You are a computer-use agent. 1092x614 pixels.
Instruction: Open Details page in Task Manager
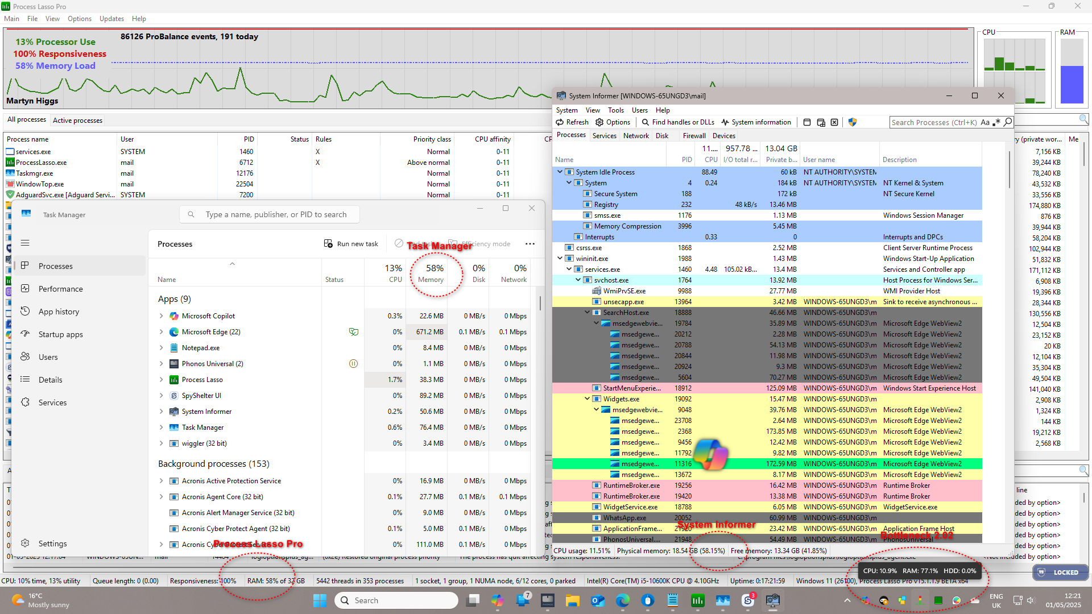pyautogui.click(x=80, y=380)
